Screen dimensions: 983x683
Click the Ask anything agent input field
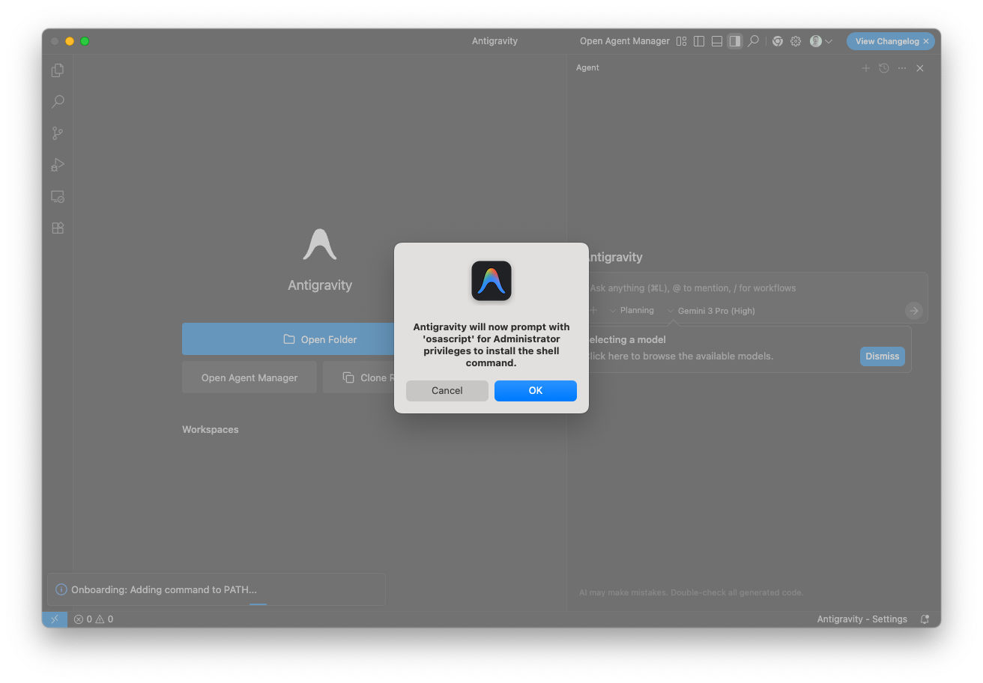(x=749, y=288)
